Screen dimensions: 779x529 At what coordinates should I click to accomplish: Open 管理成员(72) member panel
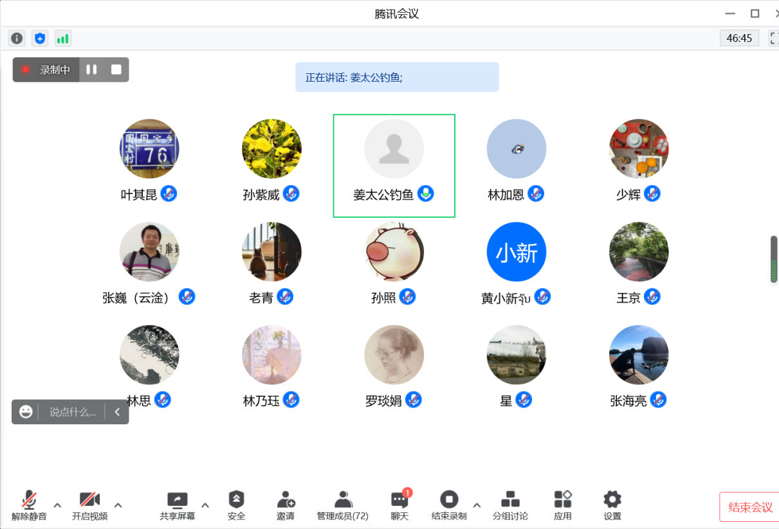[343, 506]
